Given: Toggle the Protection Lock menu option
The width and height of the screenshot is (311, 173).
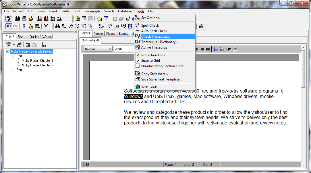Looking at the screenshot, I should click(x=165, y=55).
